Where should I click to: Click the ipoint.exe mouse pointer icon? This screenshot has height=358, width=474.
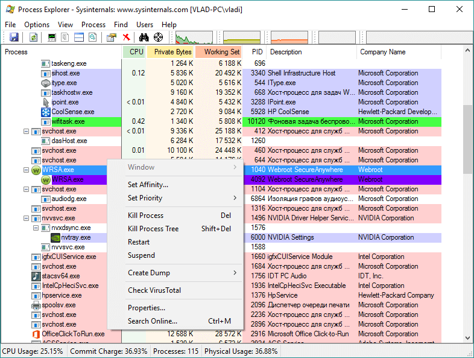tap(46, 102)
